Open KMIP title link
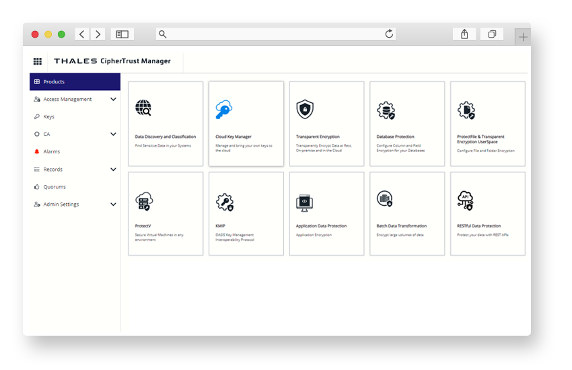Screen dimensions: 572x370 (x=220, y=226)
